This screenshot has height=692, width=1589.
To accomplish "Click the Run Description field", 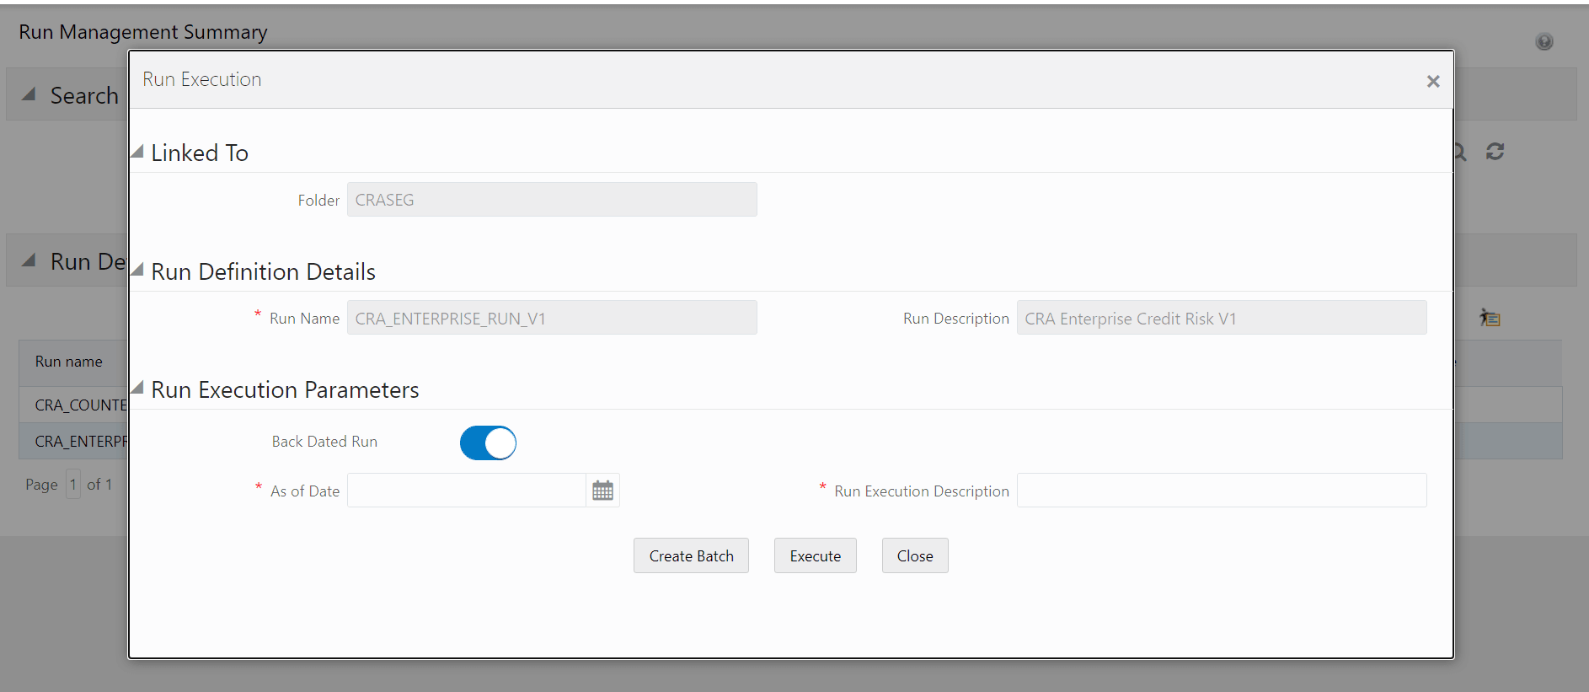I will pyautogui.click(x=1222, y=318).
